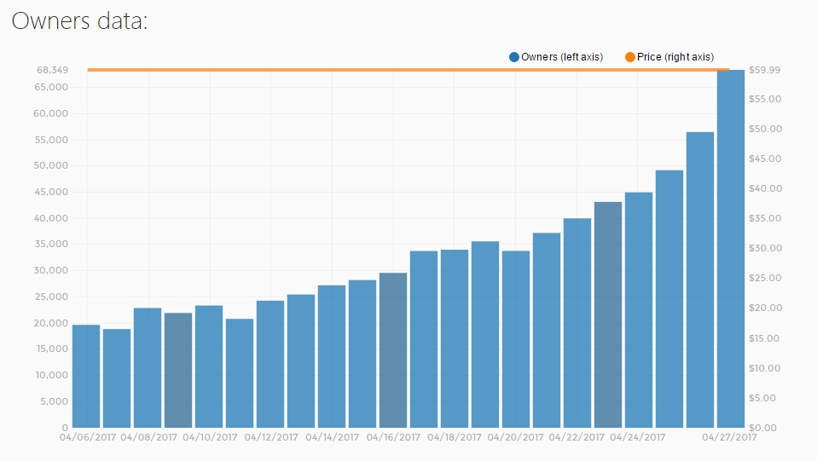Viewport: 817px width, 461px height.
Task: Toggle the Price (right axis) legend entry
Action: click(675, 57)
